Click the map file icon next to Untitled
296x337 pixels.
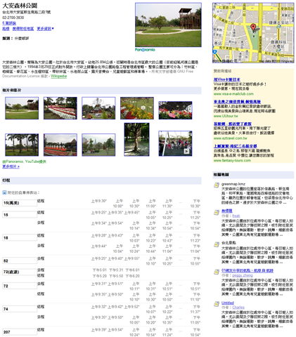coord(217,304)
